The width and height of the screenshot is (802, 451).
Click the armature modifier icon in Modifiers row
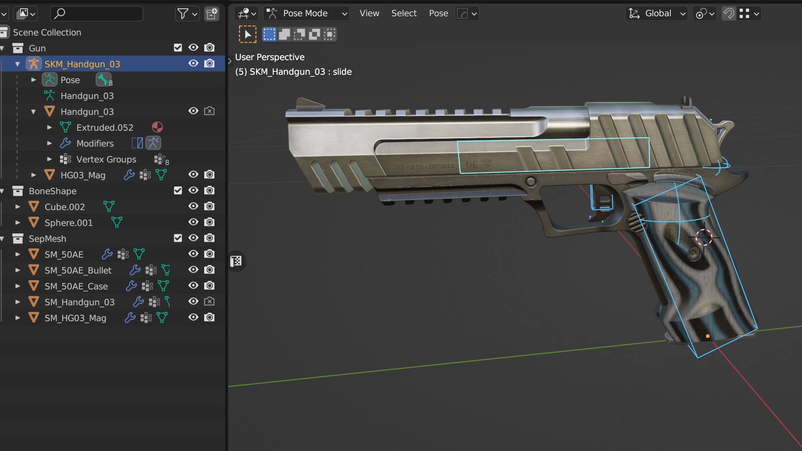(153, 143)
